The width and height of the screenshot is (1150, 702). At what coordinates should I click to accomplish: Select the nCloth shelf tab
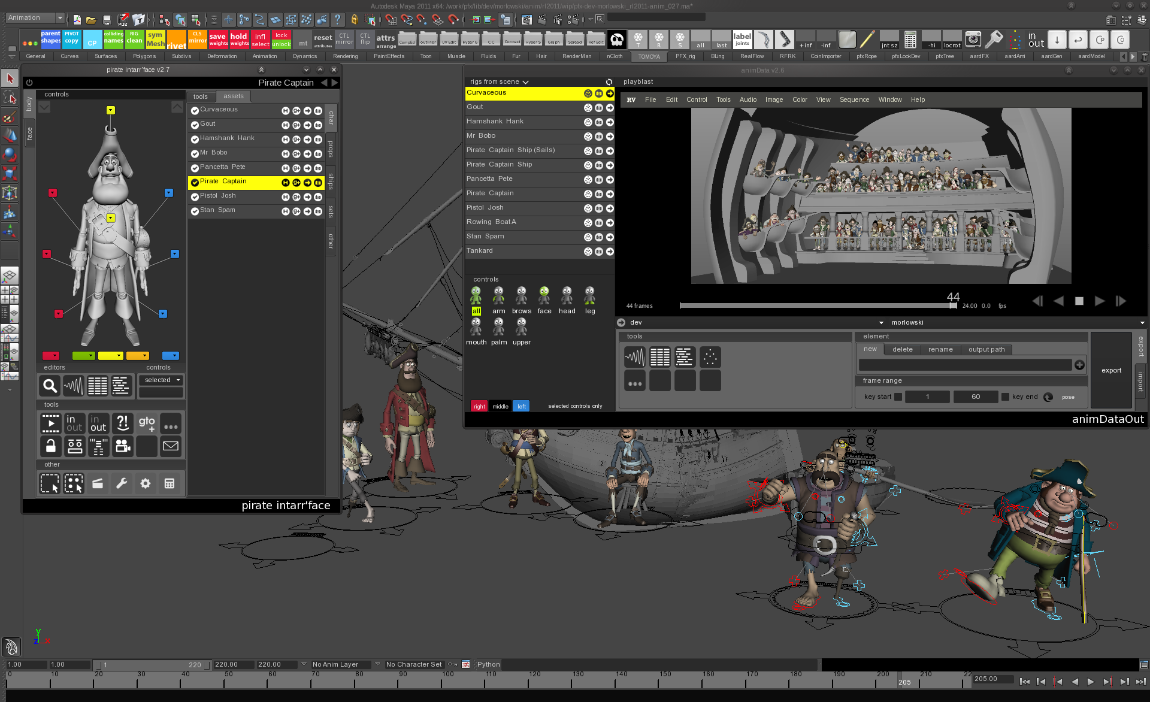tap(615, 57)
